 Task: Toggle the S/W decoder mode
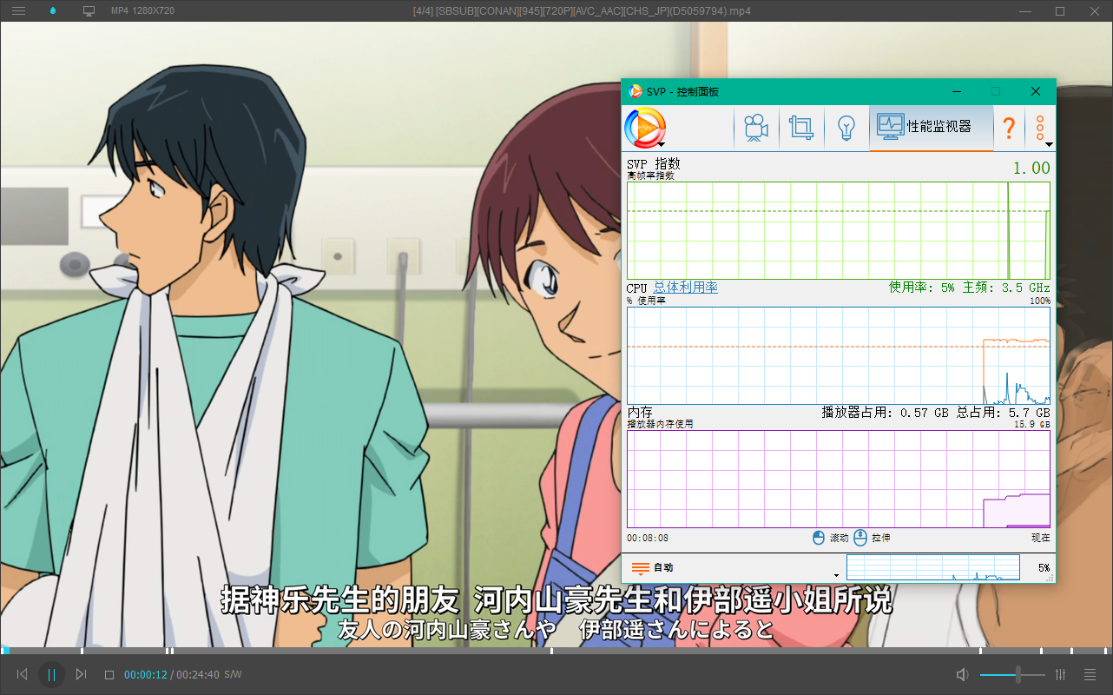click(x=233, y=674)
